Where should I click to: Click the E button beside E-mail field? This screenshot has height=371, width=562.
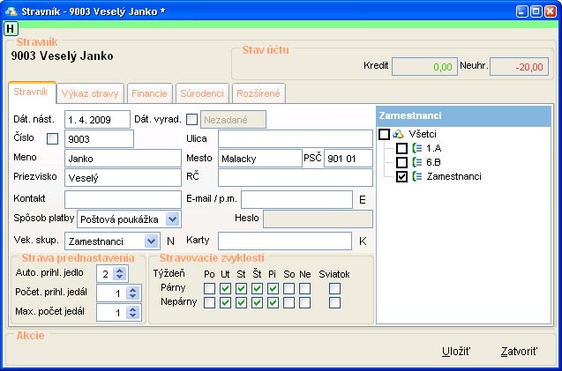click(362, 200)
